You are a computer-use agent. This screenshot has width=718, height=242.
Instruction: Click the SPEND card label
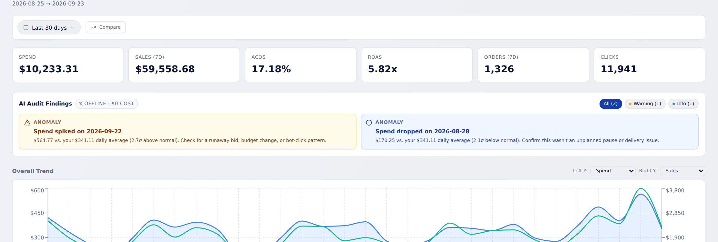(27, 57)
